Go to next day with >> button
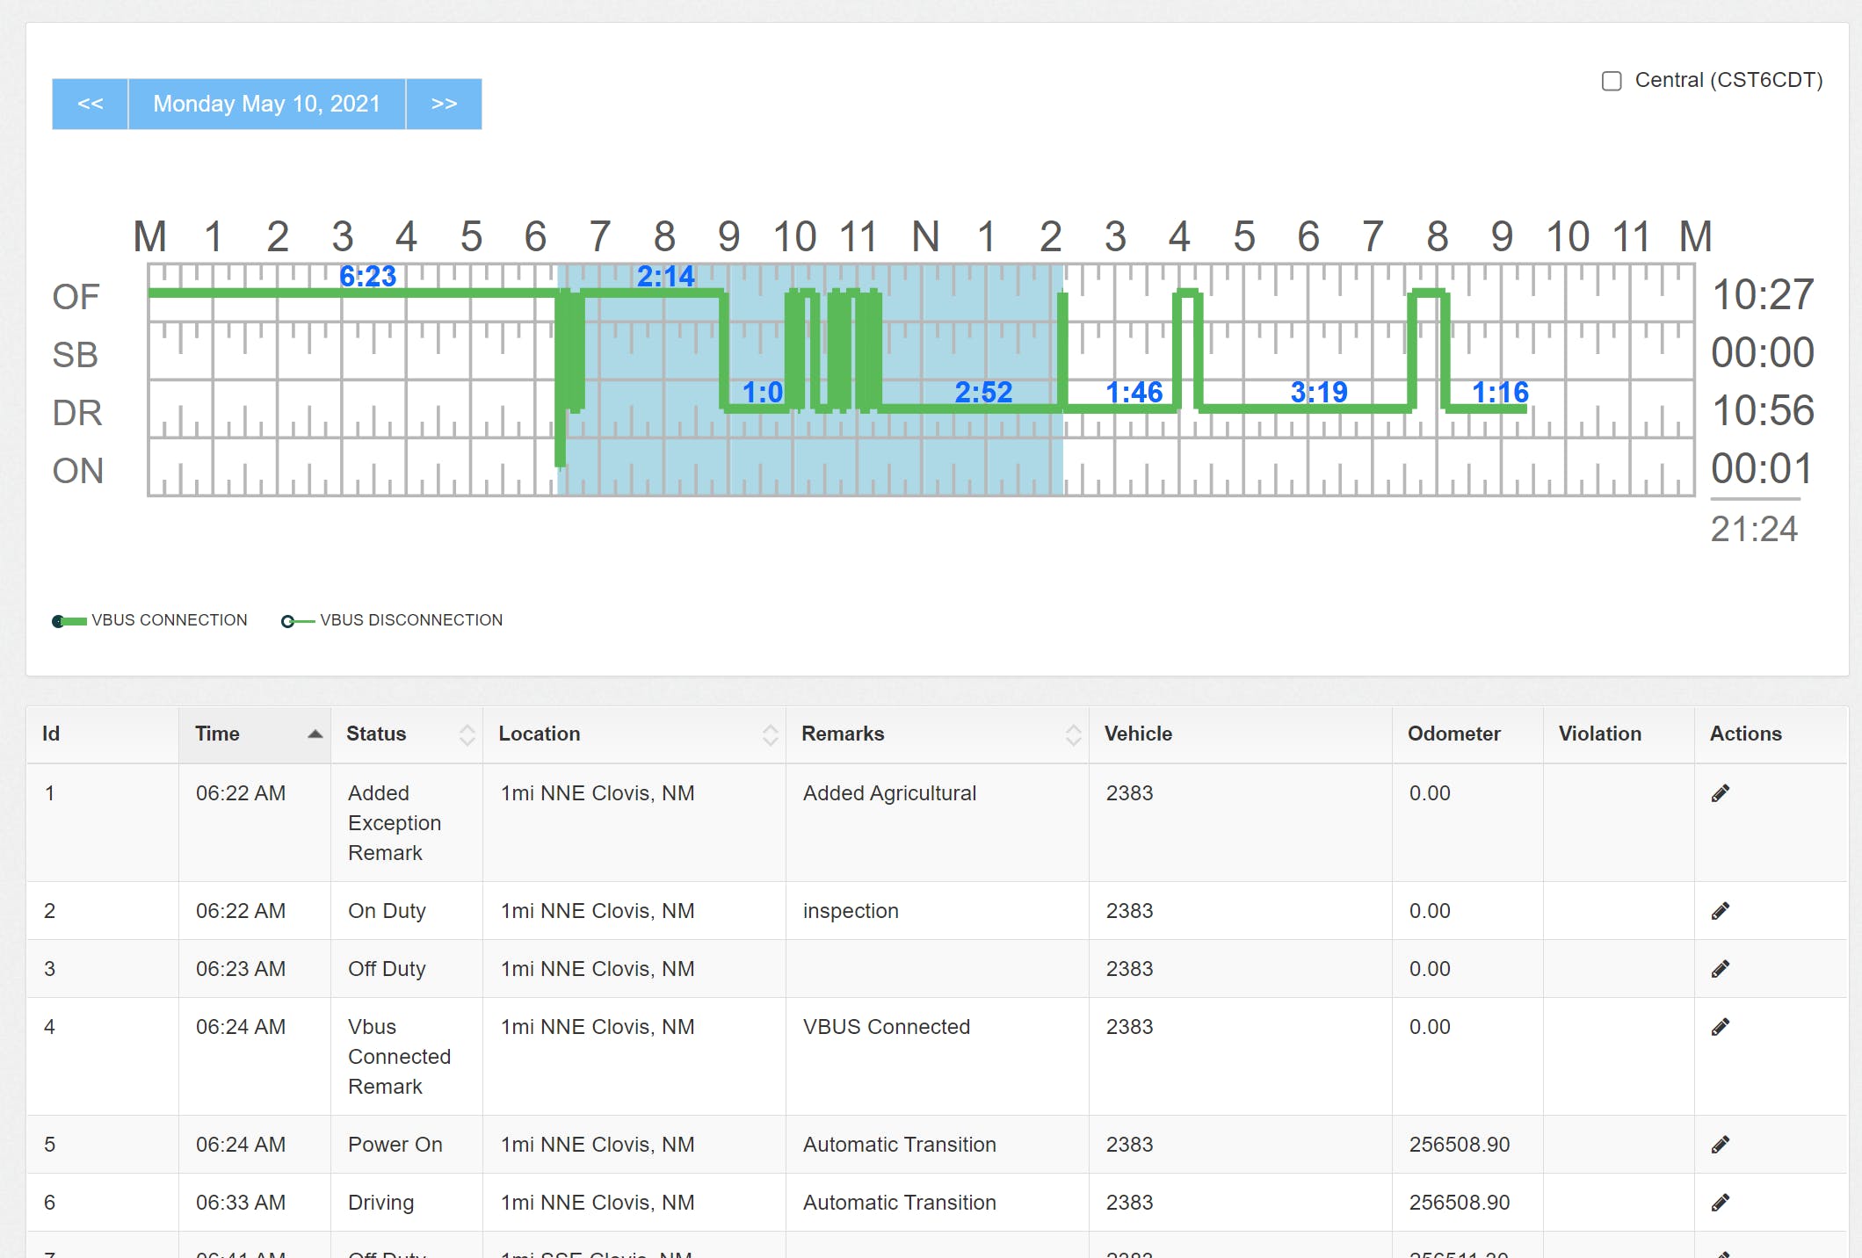Image resolution: width=1862 pixels, height=1258 pixels. point(444,104)
